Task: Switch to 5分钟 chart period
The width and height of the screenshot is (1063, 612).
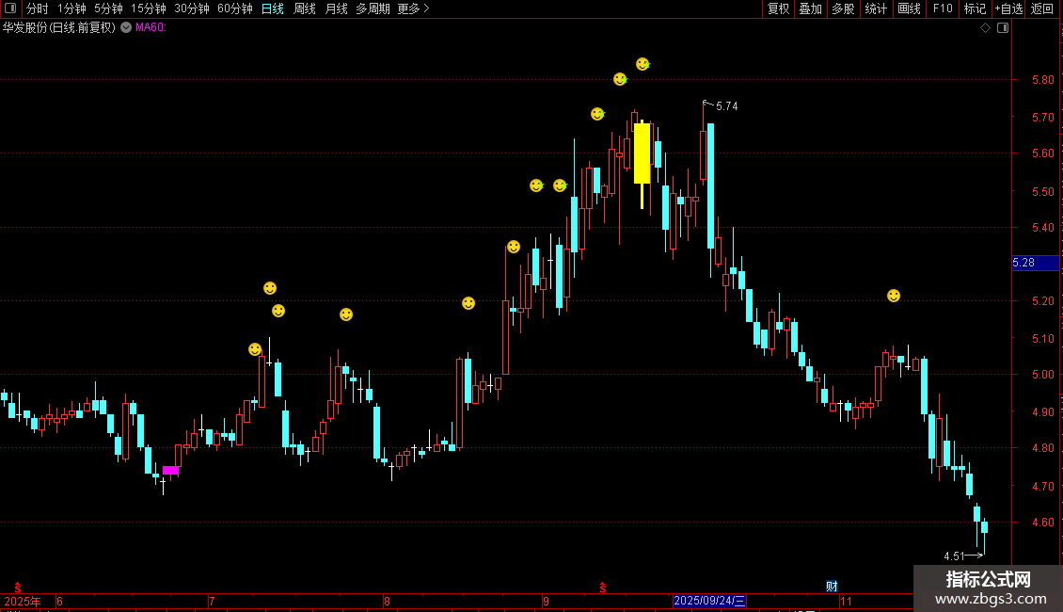Action: [x=108, y=8]
